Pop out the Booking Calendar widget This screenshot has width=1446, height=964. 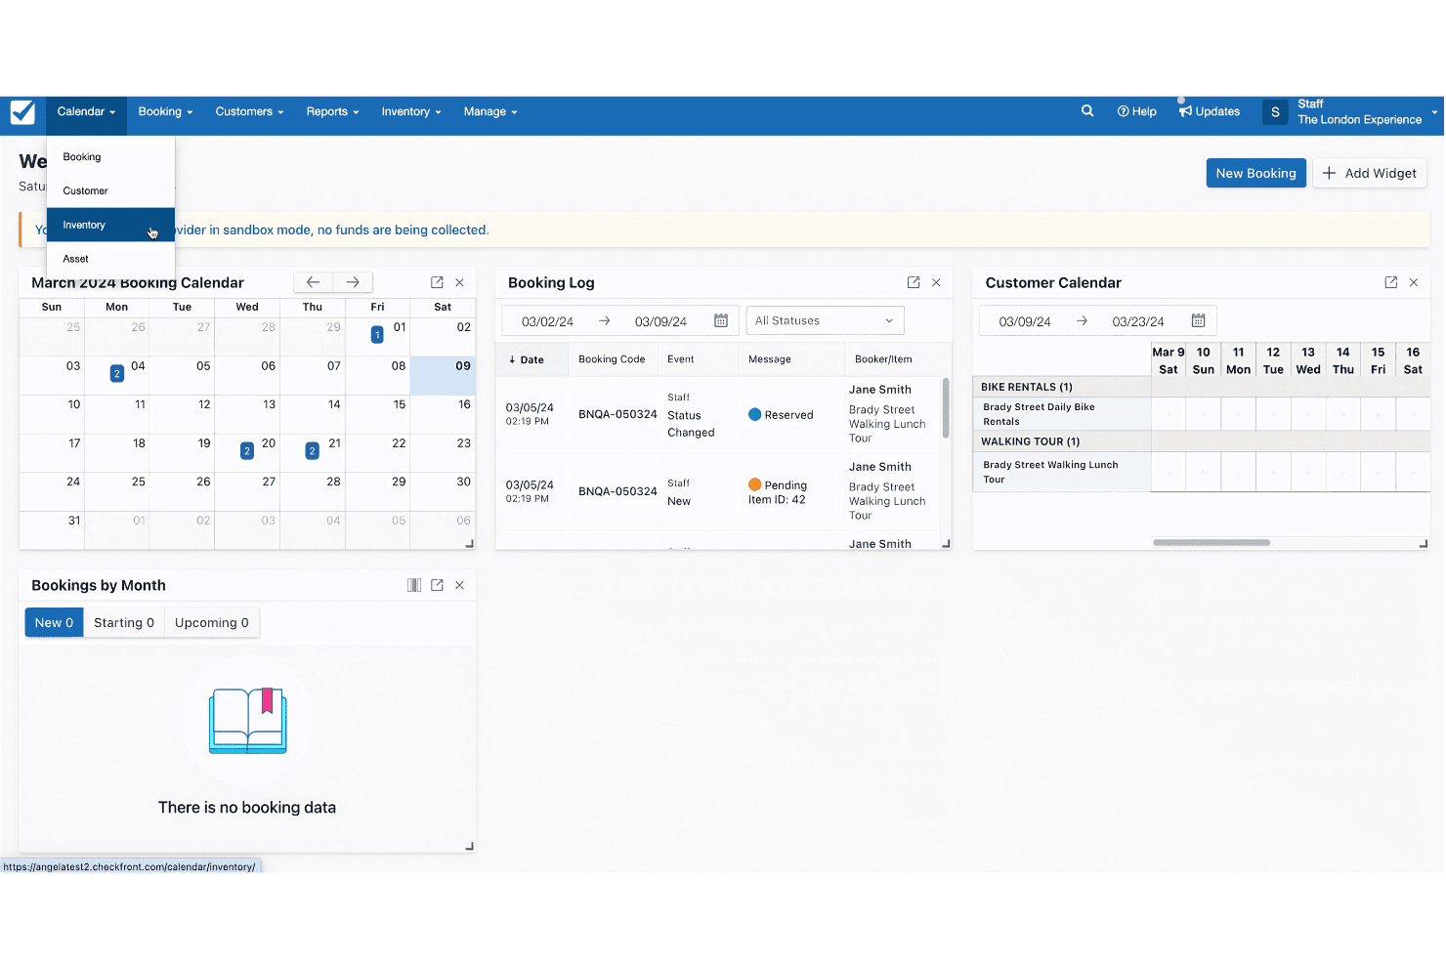click(x=437, y=282)
